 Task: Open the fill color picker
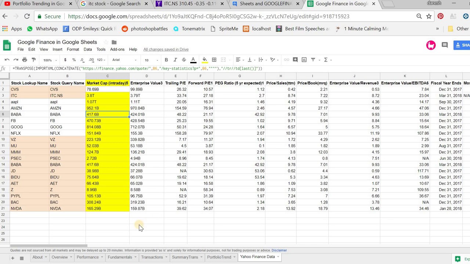(205, 60)
